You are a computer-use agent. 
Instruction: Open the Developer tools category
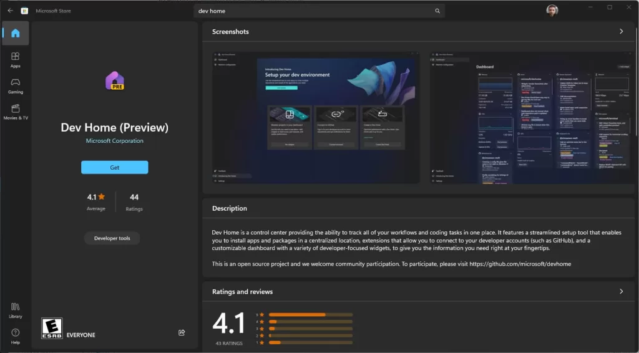click(x=112, y=238)
